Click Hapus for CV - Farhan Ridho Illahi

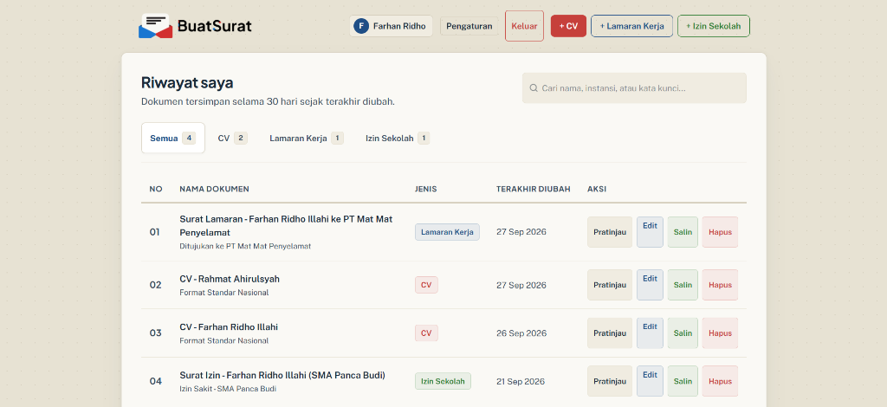720,333
